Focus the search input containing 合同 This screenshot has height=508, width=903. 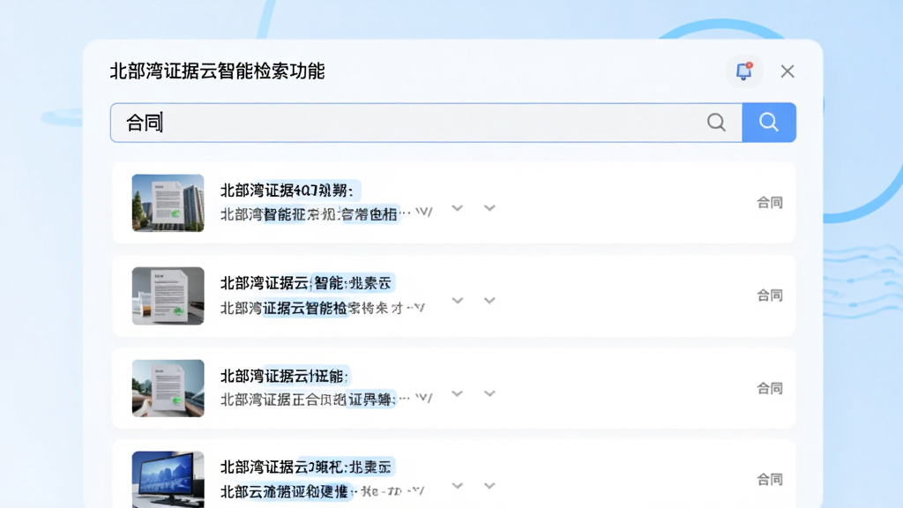(426, 122)
